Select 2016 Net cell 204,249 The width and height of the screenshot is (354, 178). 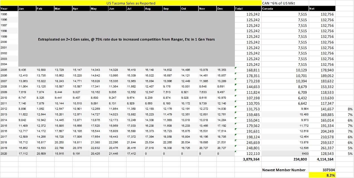(x=322, y=131)
